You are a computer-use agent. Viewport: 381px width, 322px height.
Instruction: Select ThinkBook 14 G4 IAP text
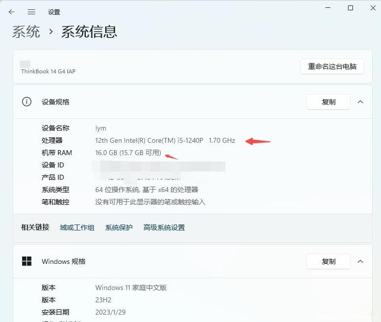point(48,71)
